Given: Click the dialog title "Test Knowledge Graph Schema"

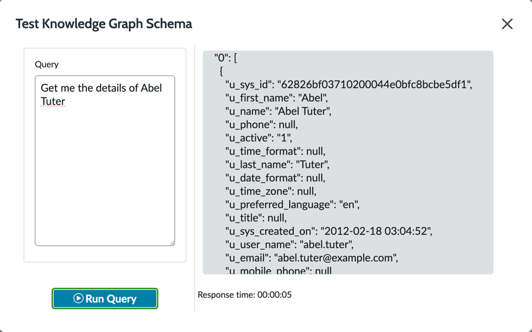Looking at the screenshot, I should 104,24.
